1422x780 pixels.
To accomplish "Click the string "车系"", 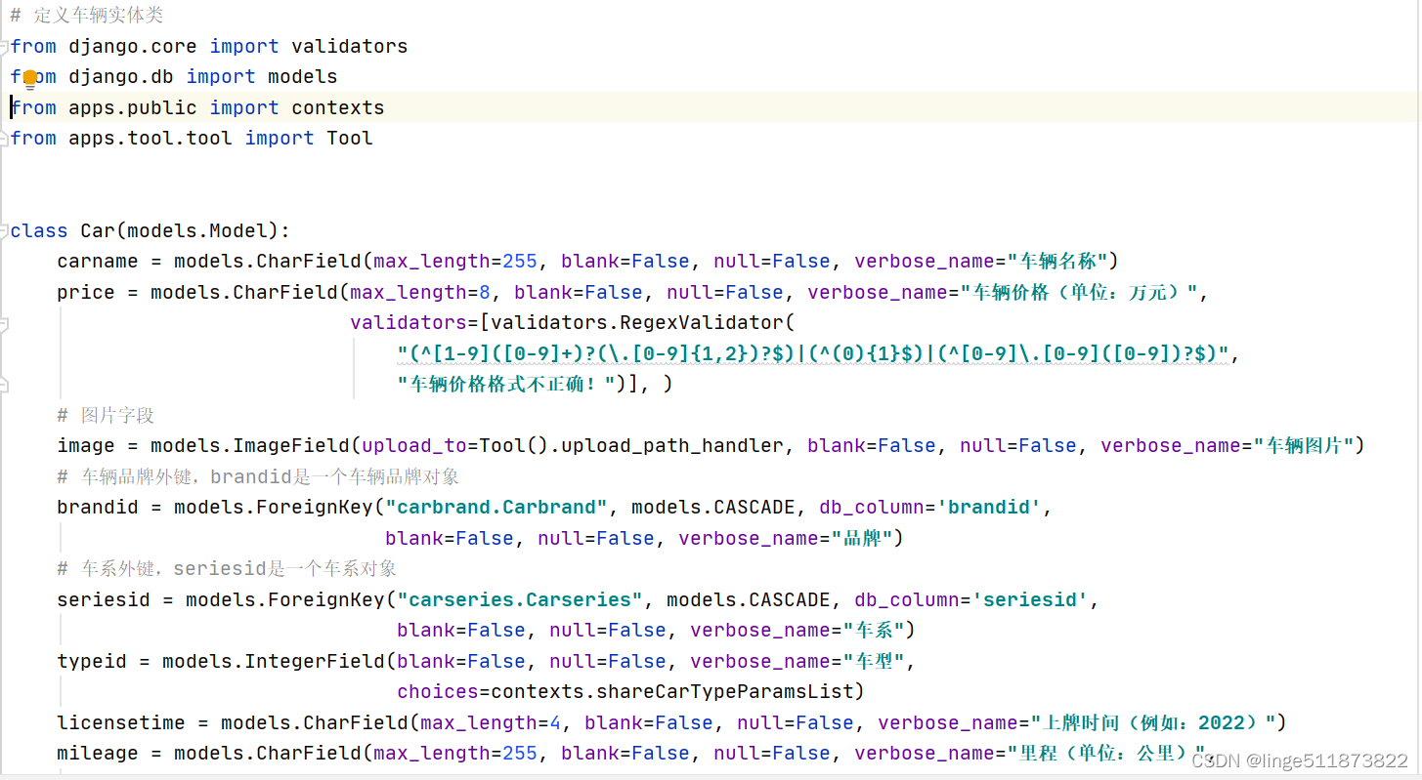I will [x=874, y=630].
